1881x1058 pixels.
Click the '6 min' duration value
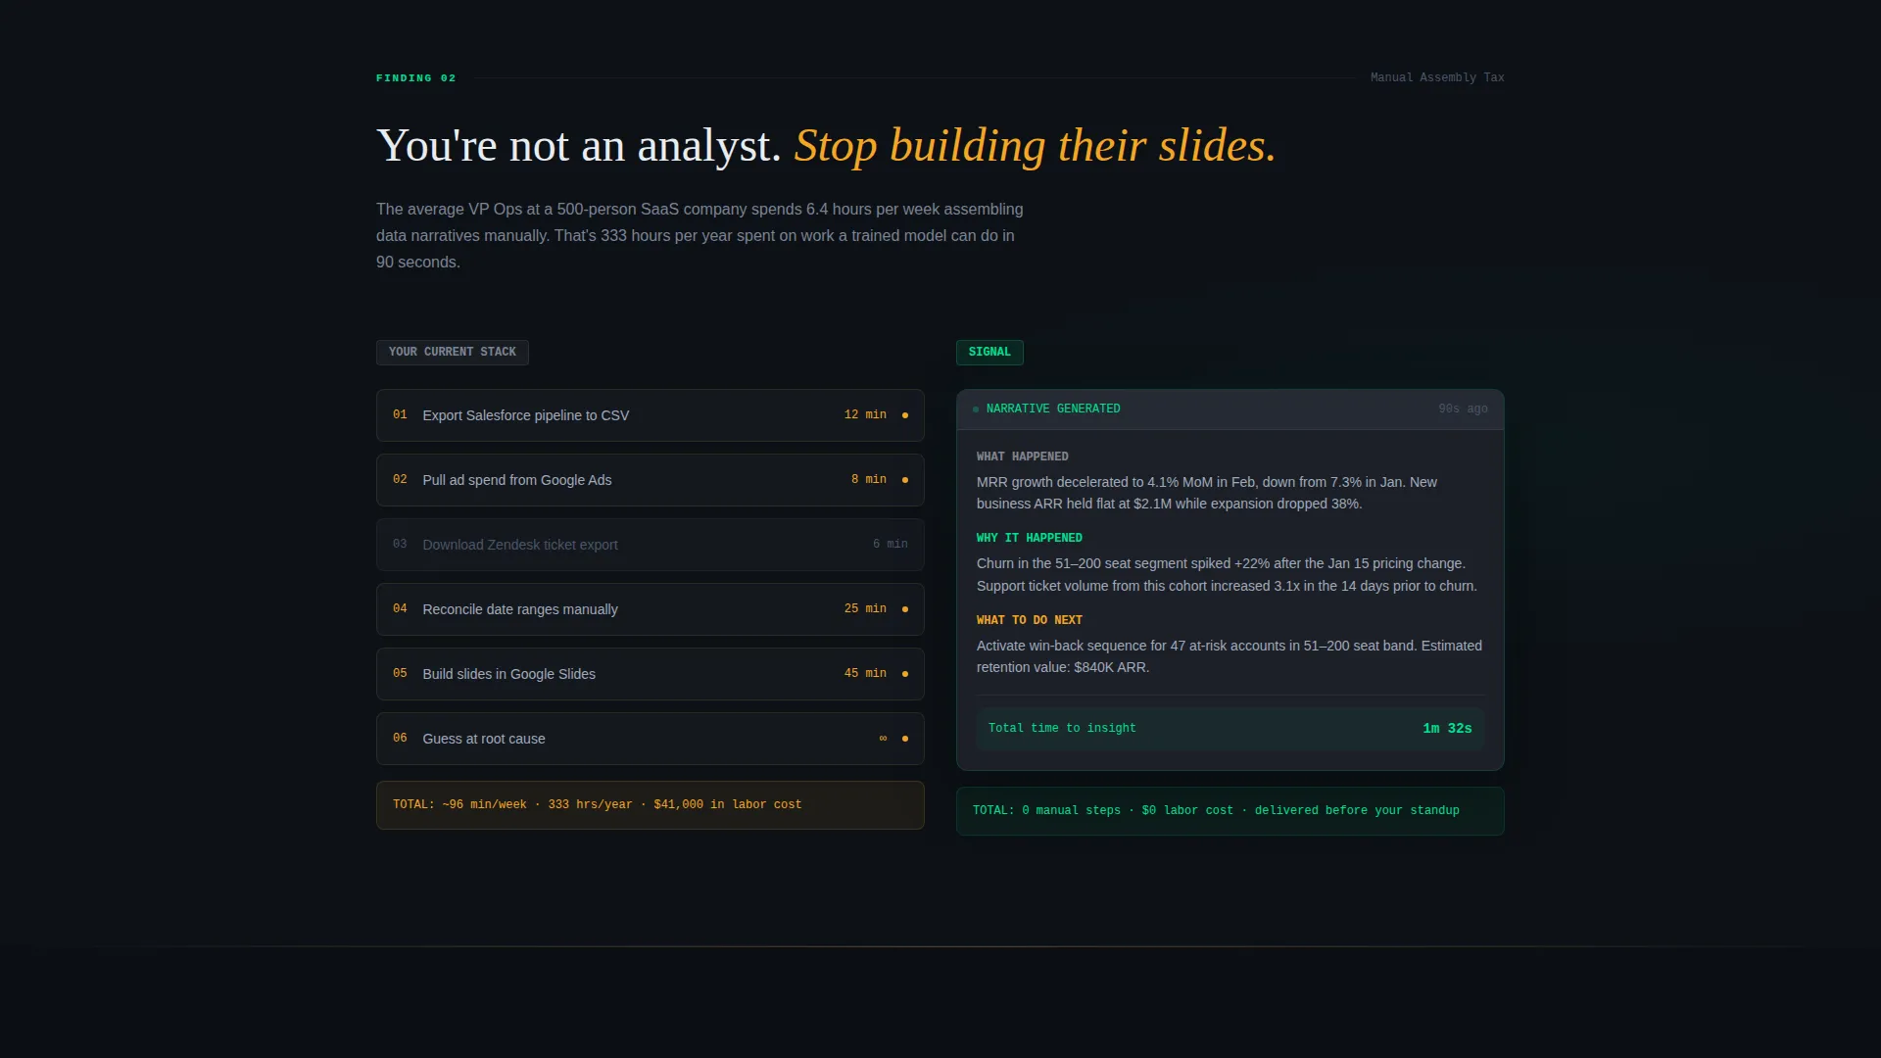tap(891, 545)
